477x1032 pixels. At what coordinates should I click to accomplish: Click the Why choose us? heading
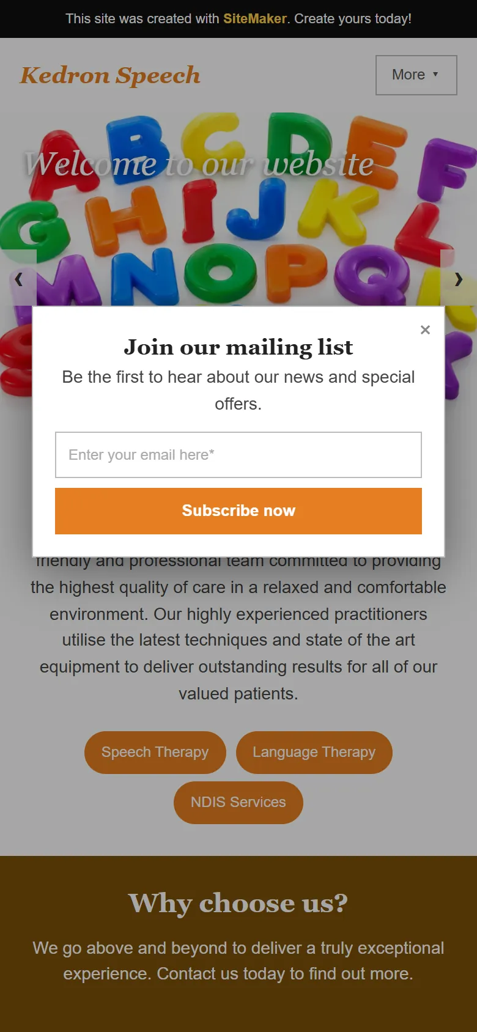(239, 903)
